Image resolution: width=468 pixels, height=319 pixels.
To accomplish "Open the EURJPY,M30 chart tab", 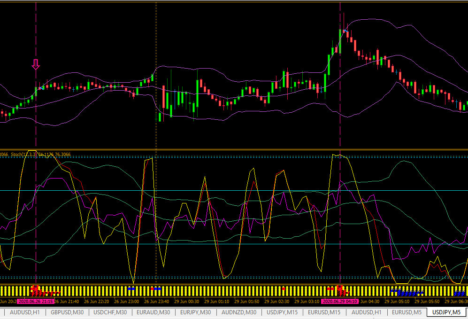I will coord(195,312).
